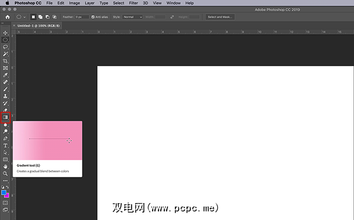Viewport: 354px width, 220px height.
Task: Select the Hand tool
Action: 5,166
